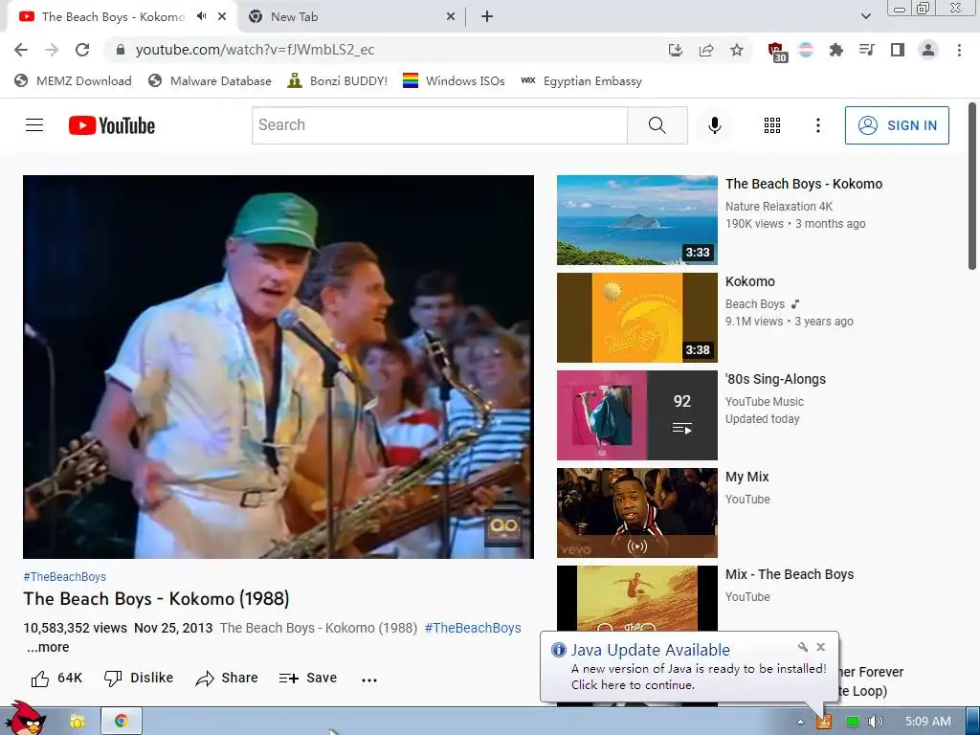This screenshot has height=735, width=980.
Task: Open the Windows ISOs bookmark
Action: pyautogui.click(x=454, y=81)
